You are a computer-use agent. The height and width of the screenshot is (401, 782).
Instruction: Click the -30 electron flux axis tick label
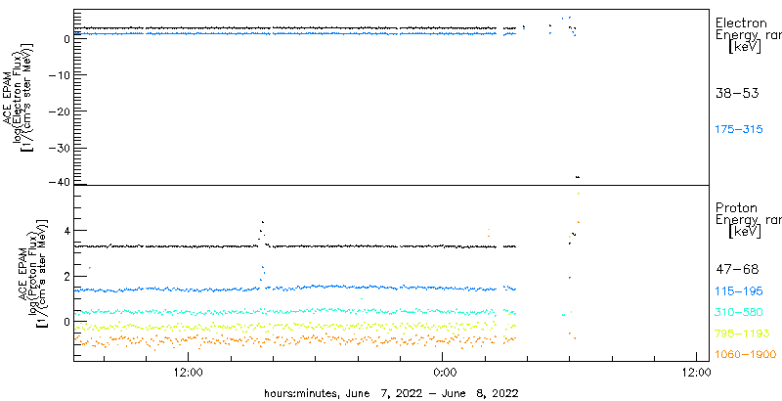coord(59,148)
